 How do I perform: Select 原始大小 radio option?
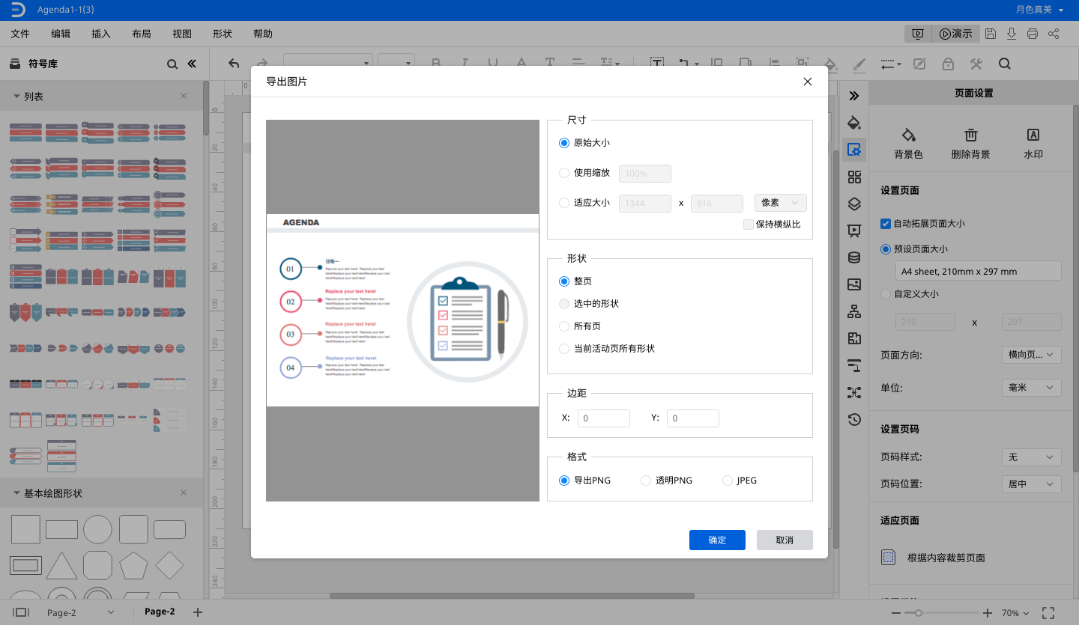[564, 143]
